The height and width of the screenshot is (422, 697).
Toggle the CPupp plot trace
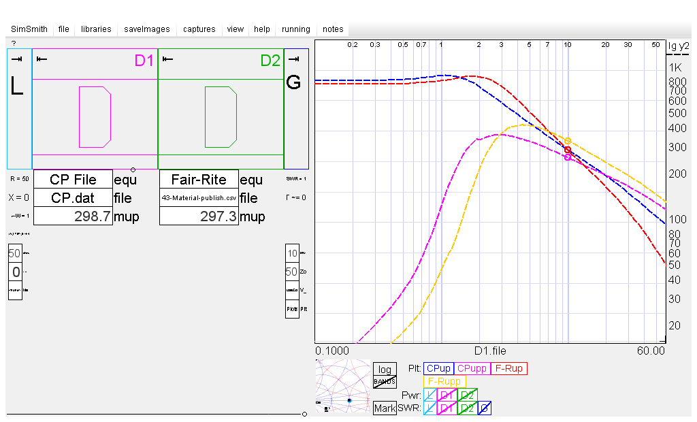472,369
